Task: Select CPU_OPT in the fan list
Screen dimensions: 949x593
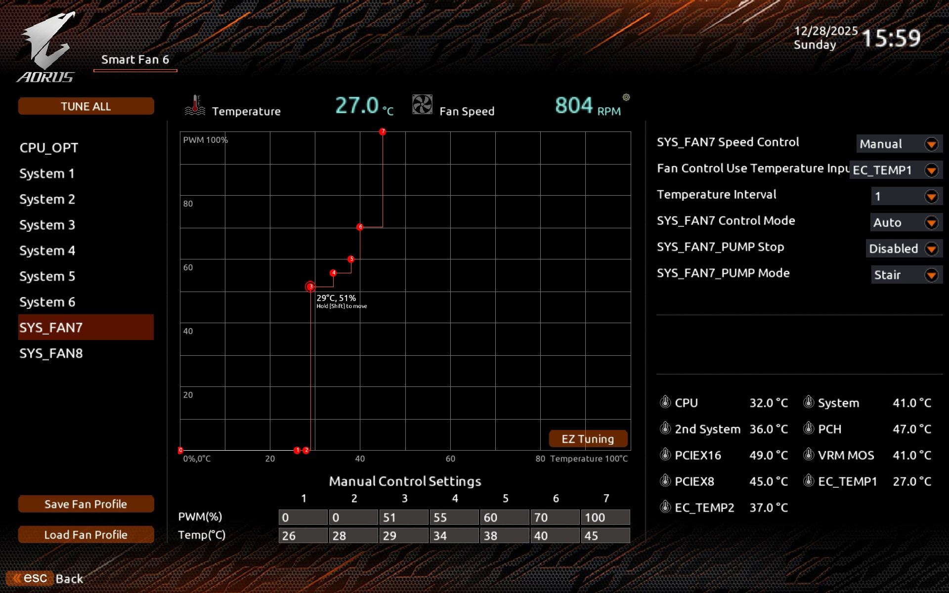Action: (x=49, y=148)
